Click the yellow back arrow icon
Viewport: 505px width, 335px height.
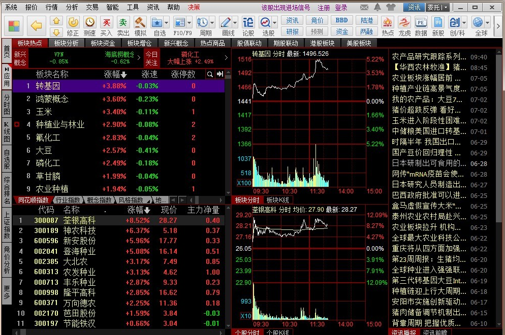pos(36,25)
